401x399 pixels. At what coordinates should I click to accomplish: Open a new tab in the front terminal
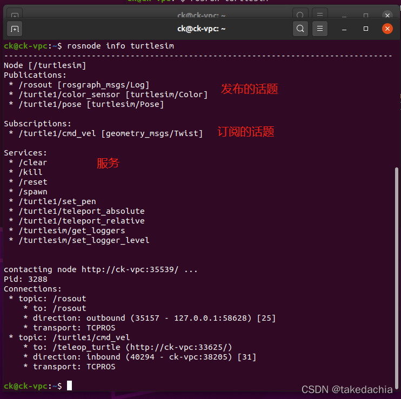[x=15, y=29]
